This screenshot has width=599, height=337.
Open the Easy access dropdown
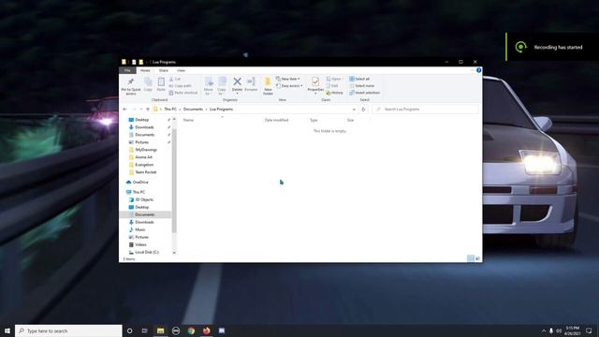pyautogui.click(x=289, y=85)
